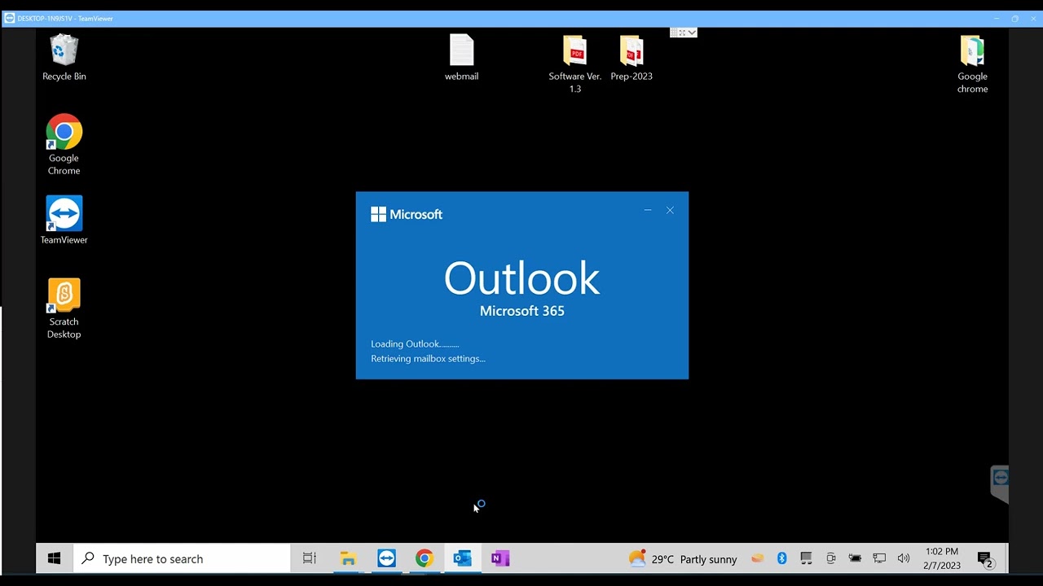
Task: Click the Windows Start button
Action: point(55,558)
